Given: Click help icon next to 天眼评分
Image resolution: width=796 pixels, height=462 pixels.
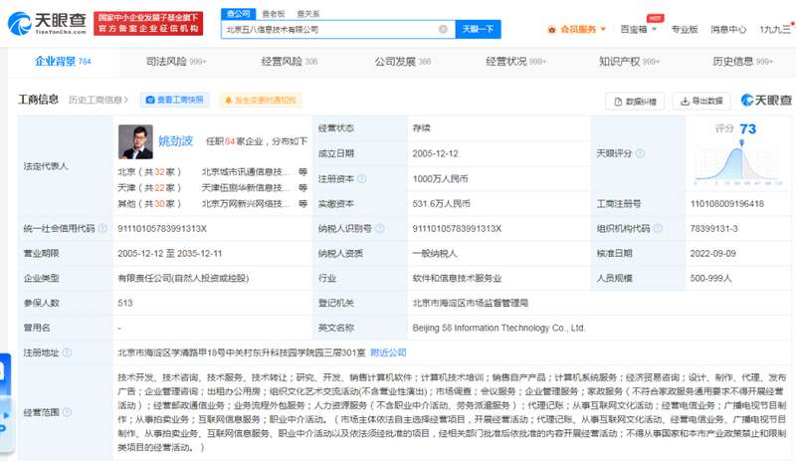Looking at the screenshot, I should 640,153.
